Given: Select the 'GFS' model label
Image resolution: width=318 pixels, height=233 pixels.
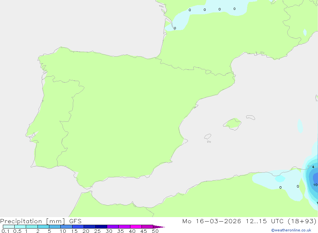Looking at the screenshot, I should click(75, 221).
